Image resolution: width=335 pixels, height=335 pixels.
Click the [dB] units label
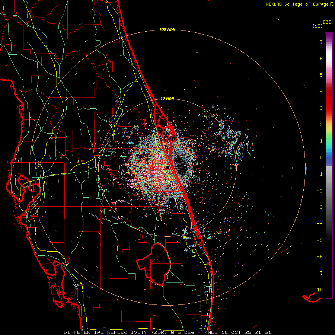[318, 26]
